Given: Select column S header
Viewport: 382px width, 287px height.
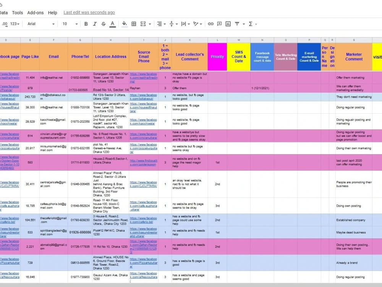Looking at the screenshot, I should point(354,40).
